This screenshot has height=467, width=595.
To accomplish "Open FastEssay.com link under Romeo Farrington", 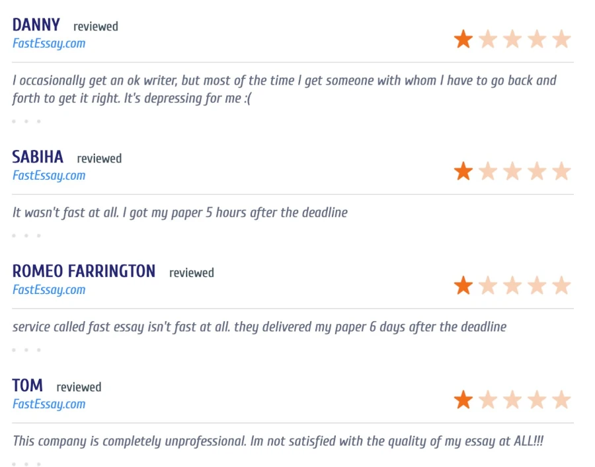I will coord(49,290).
